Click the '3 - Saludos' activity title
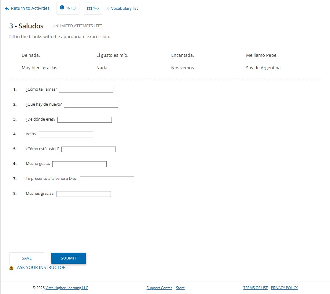The height and width of the screenshot is (294, 330). click(x=26, y=26)
